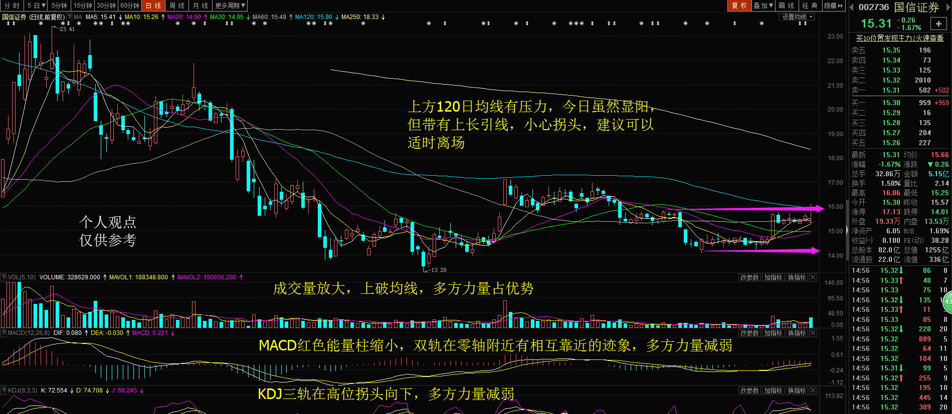952x414 pixels.
Task: Click 换指标 in the VOL panel
Action: coord(797,277)
